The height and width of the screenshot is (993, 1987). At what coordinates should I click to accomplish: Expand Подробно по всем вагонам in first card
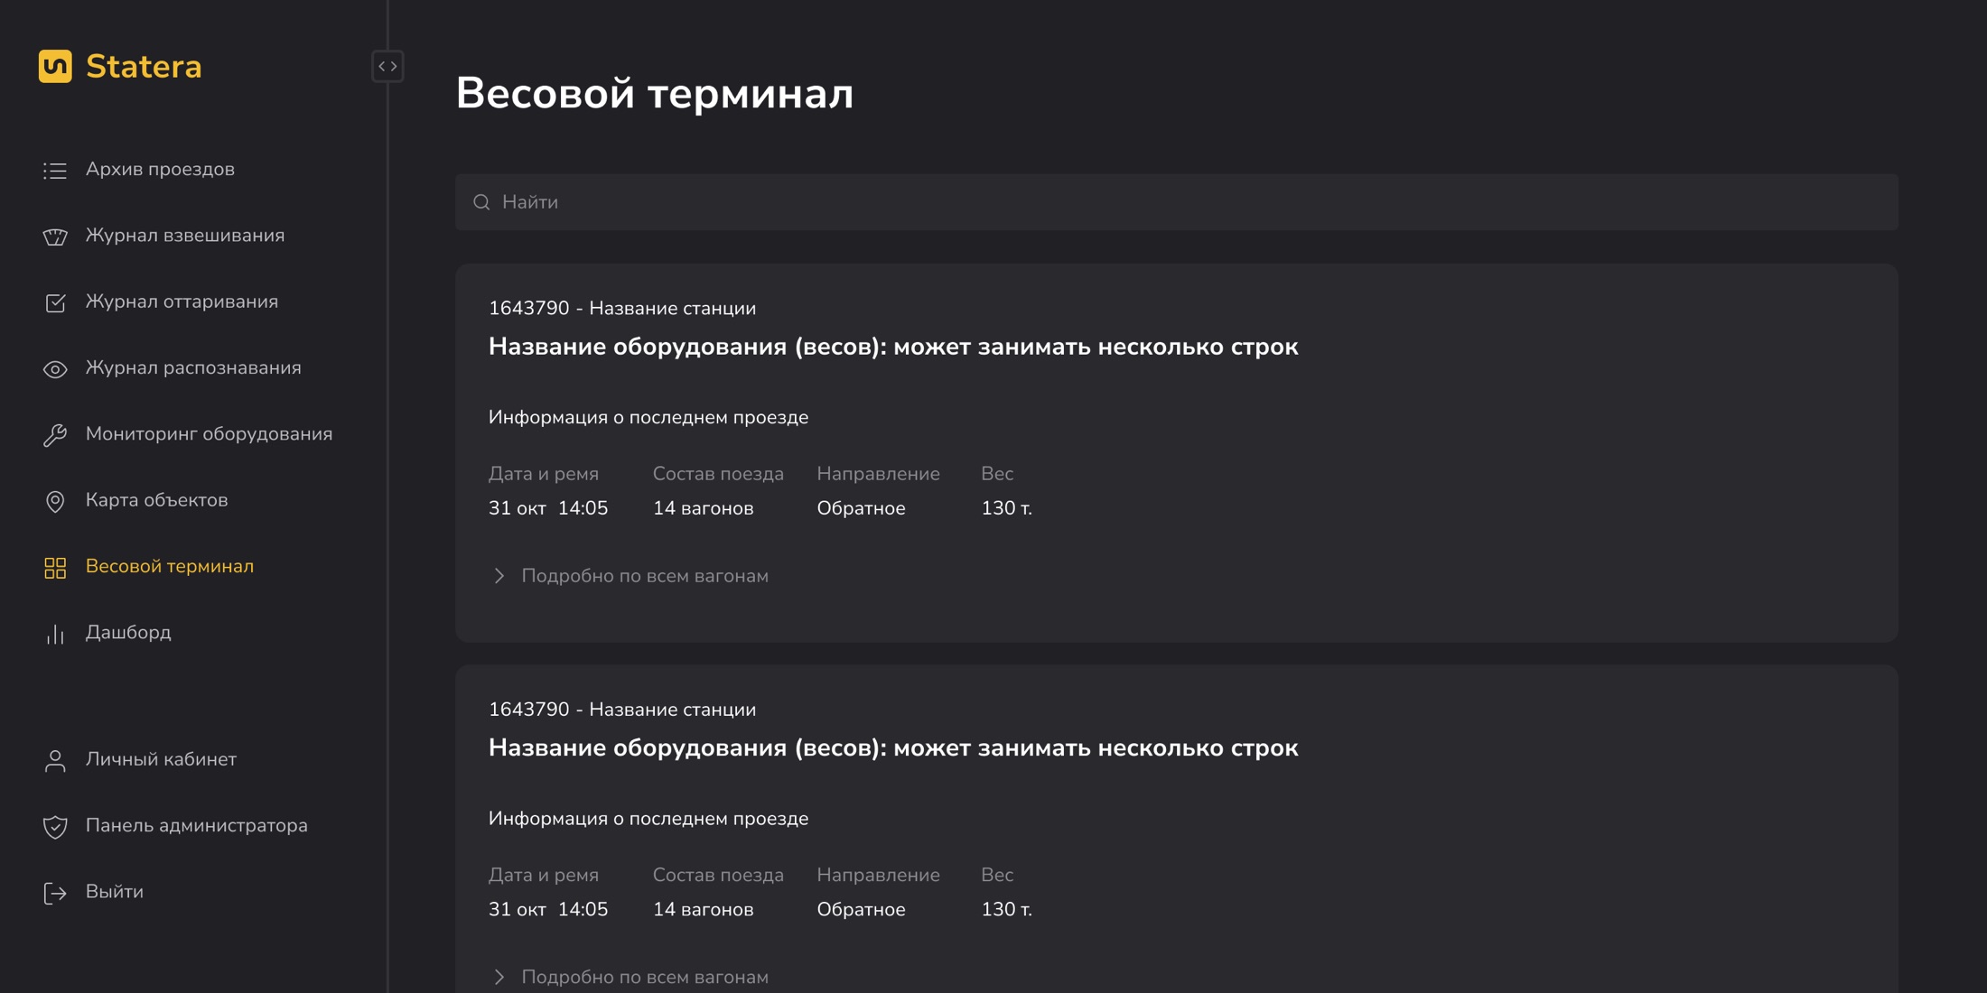[x=630, y=576]
